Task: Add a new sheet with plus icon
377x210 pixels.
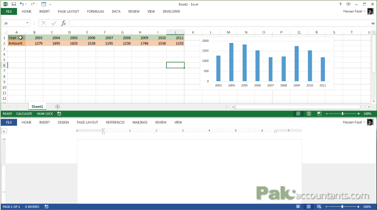Action: (57, 107)
